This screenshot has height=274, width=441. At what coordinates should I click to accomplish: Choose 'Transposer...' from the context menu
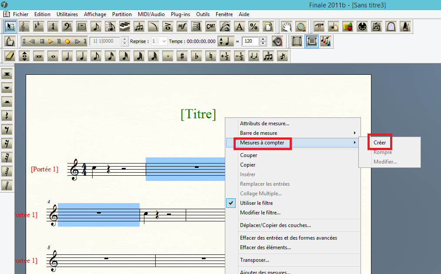coord(254,260)
